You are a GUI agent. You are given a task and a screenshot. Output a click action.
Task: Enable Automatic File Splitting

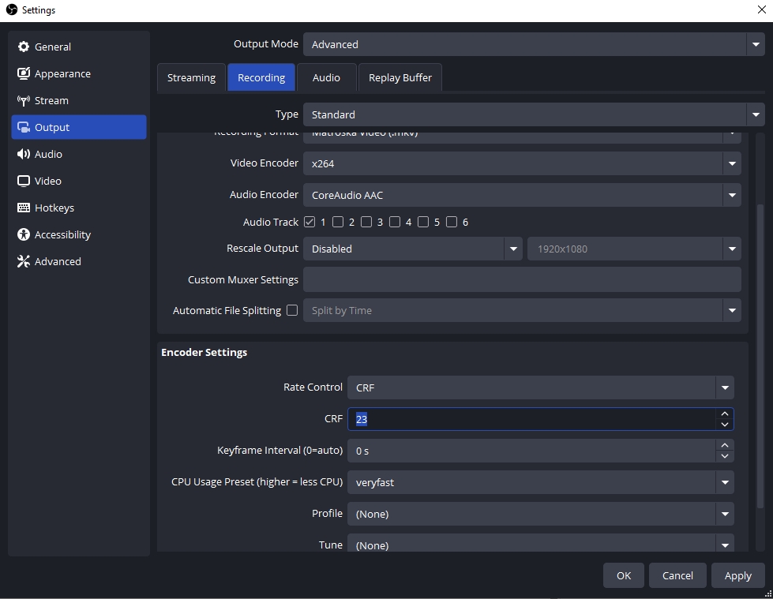click(292, 310)
